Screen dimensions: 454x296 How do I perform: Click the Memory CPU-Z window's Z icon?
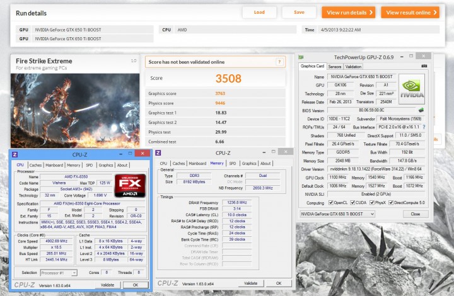point(158,153)
